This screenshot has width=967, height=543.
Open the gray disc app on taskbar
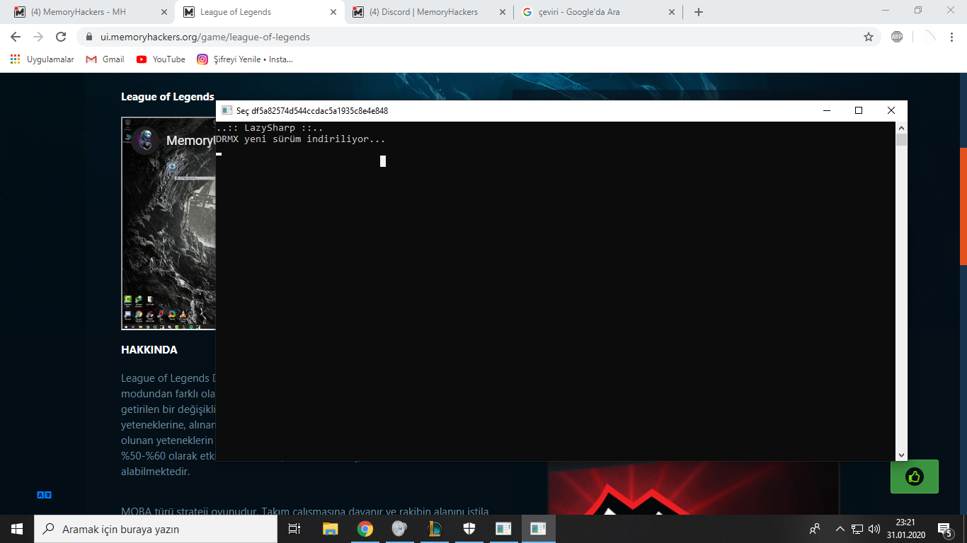399,529
